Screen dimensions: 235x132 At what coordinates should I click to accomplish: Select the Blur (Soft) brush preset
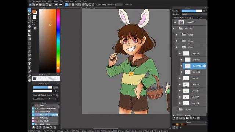pos(45,121)
